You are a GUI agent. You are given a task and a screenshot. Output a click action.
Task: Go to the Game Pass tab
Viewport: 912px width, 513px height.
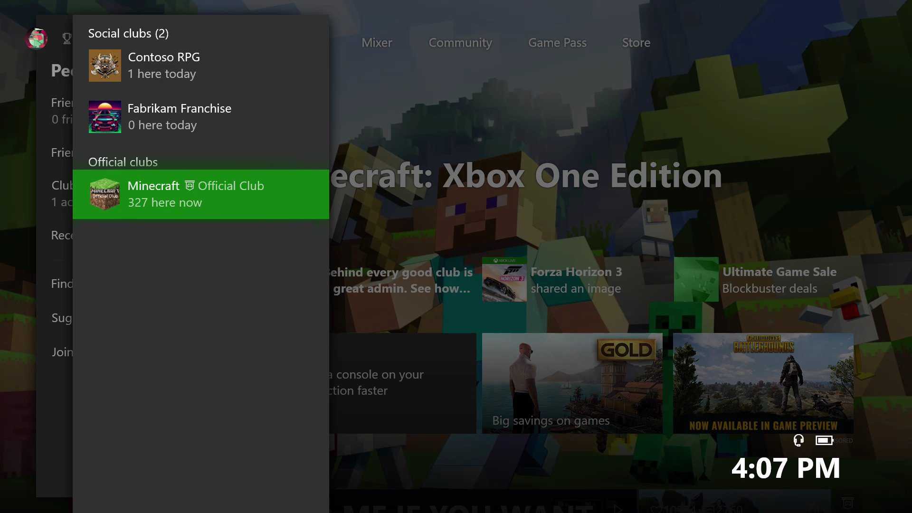pyautogui.click(x=557, y=43)
